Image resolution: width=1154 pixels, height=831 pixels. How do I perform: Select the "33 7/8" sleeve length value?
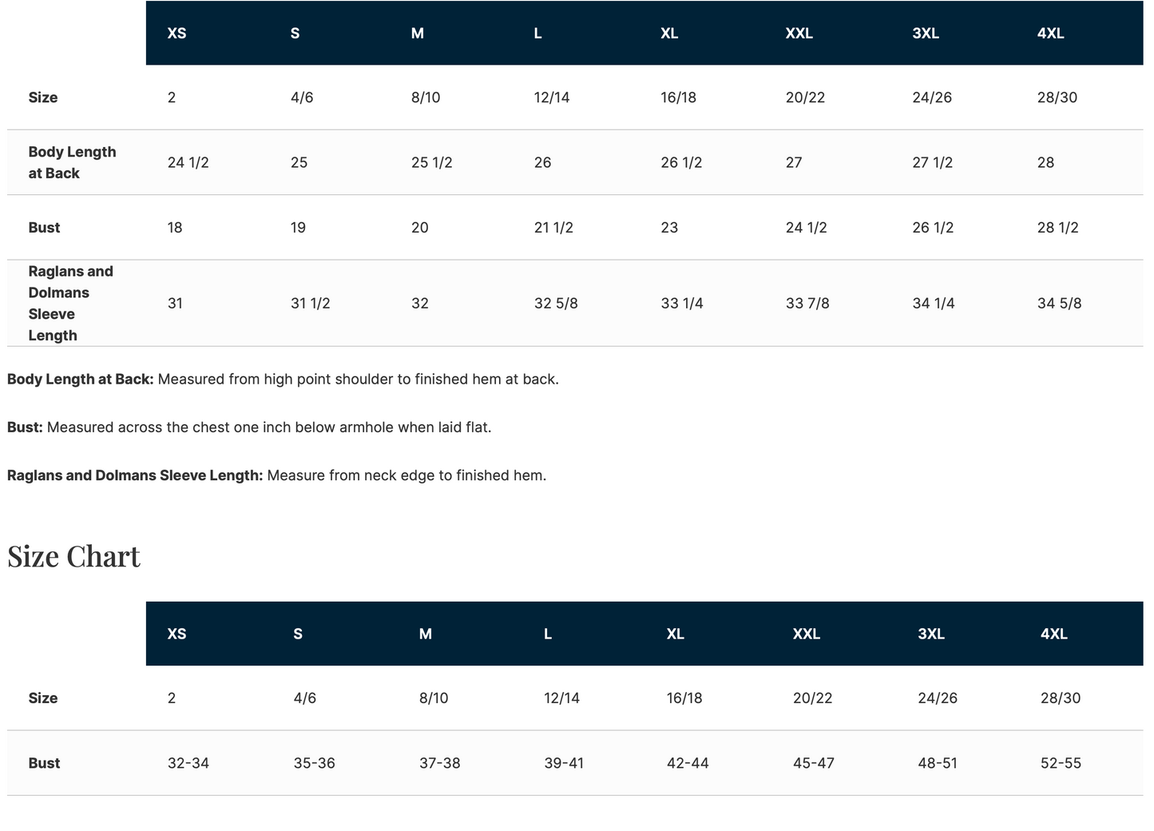click(807, 304)
